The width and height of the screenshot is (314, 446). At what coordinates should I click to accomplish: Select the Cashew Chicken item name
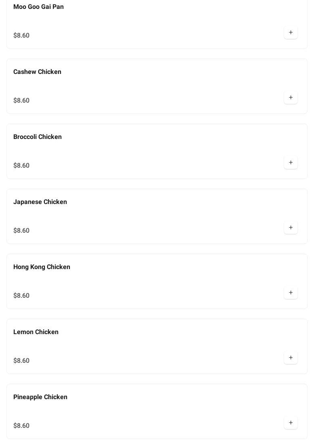coord(37,72)
